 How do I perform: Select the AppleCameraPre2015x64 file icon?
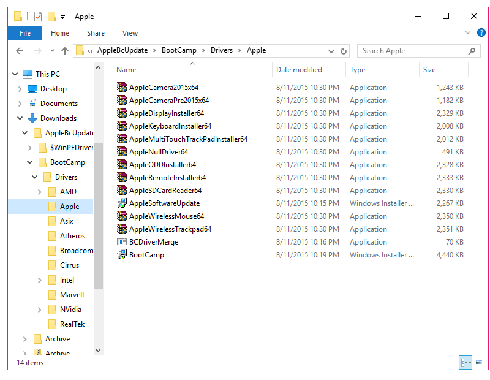[121, 100]
